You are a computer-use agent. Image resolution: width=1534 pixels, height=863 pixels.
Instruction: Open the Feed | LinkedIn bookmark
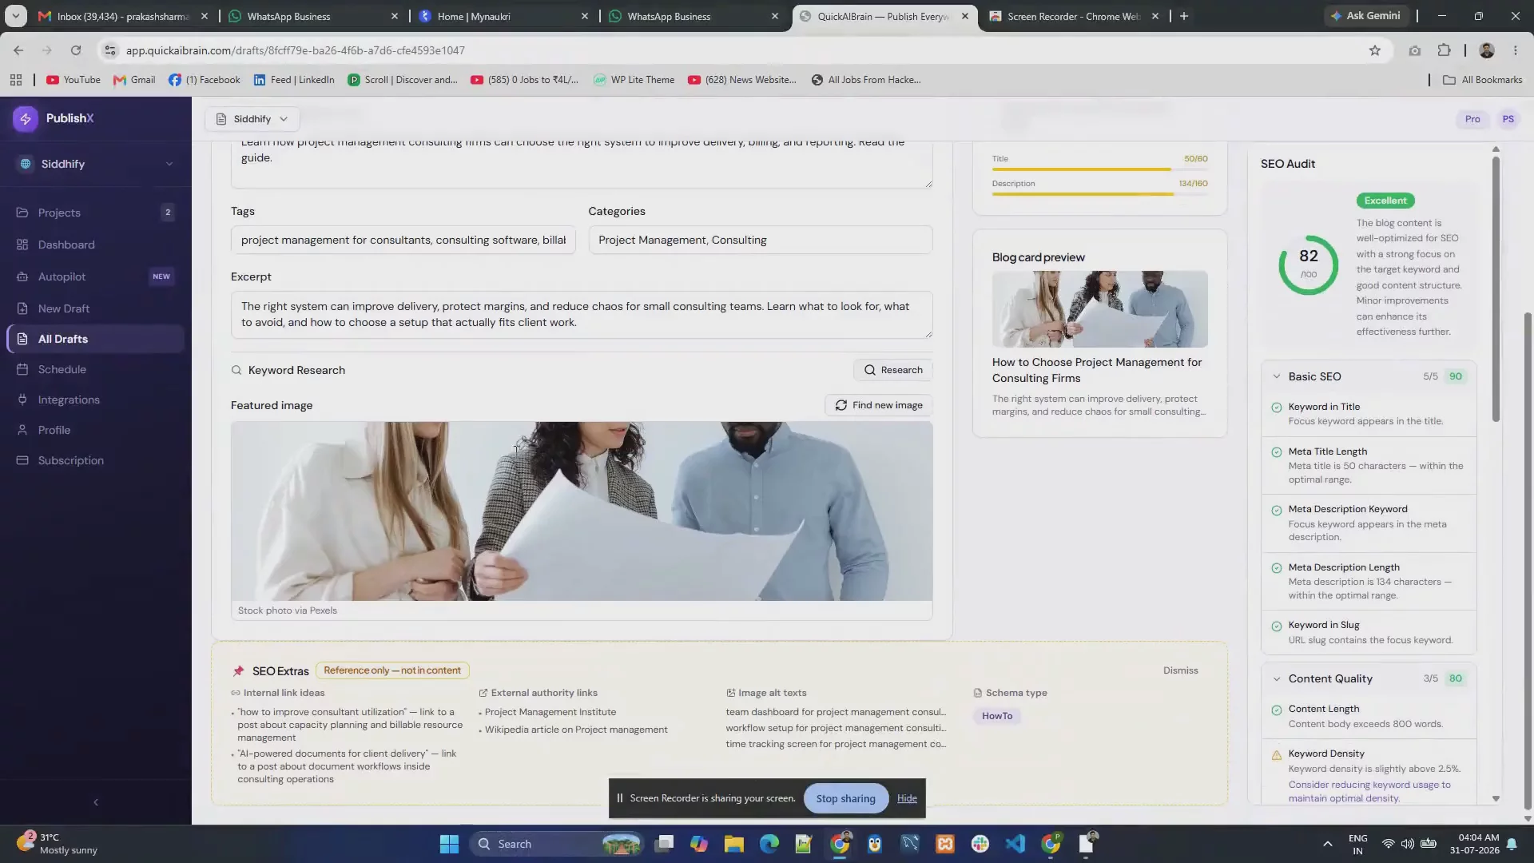pyautogui.click(x=294, y=80)
